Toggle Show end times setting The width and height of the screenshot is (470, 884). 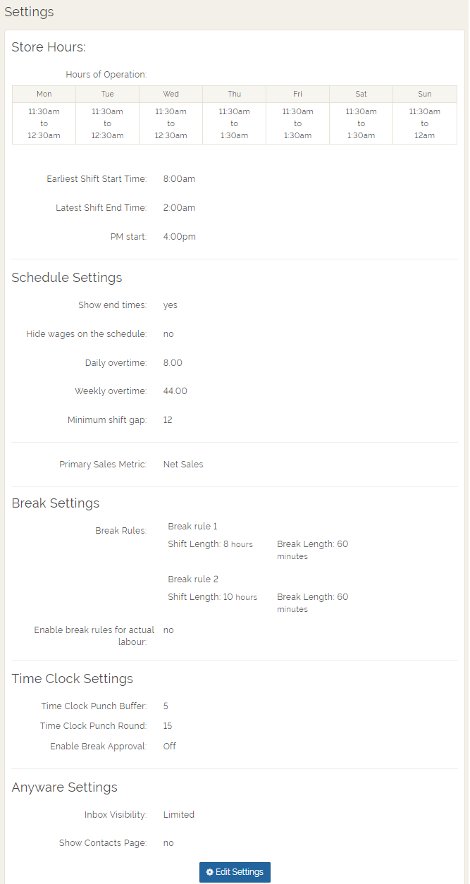click(x=170, y=305)
